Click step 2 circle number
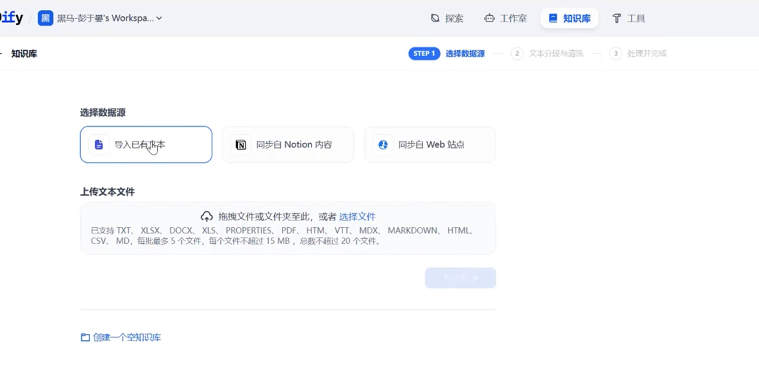759x376 pixels. (x=517, y=54)
